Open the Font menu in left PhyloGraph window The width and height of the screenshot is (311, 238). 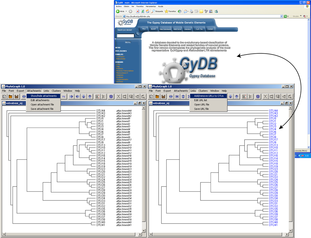[x=11, y=91]
